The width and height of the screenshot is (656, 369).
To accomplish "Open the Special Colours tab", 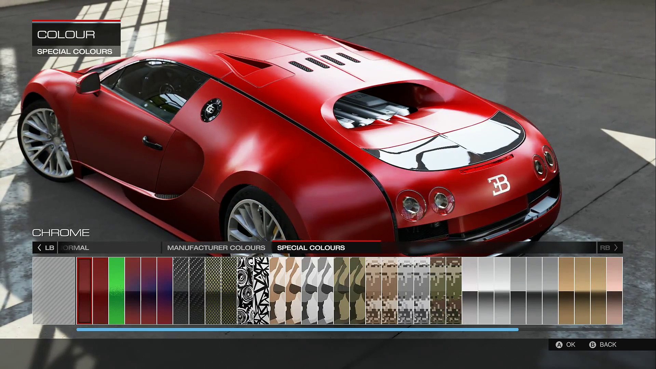I will 311,248.
